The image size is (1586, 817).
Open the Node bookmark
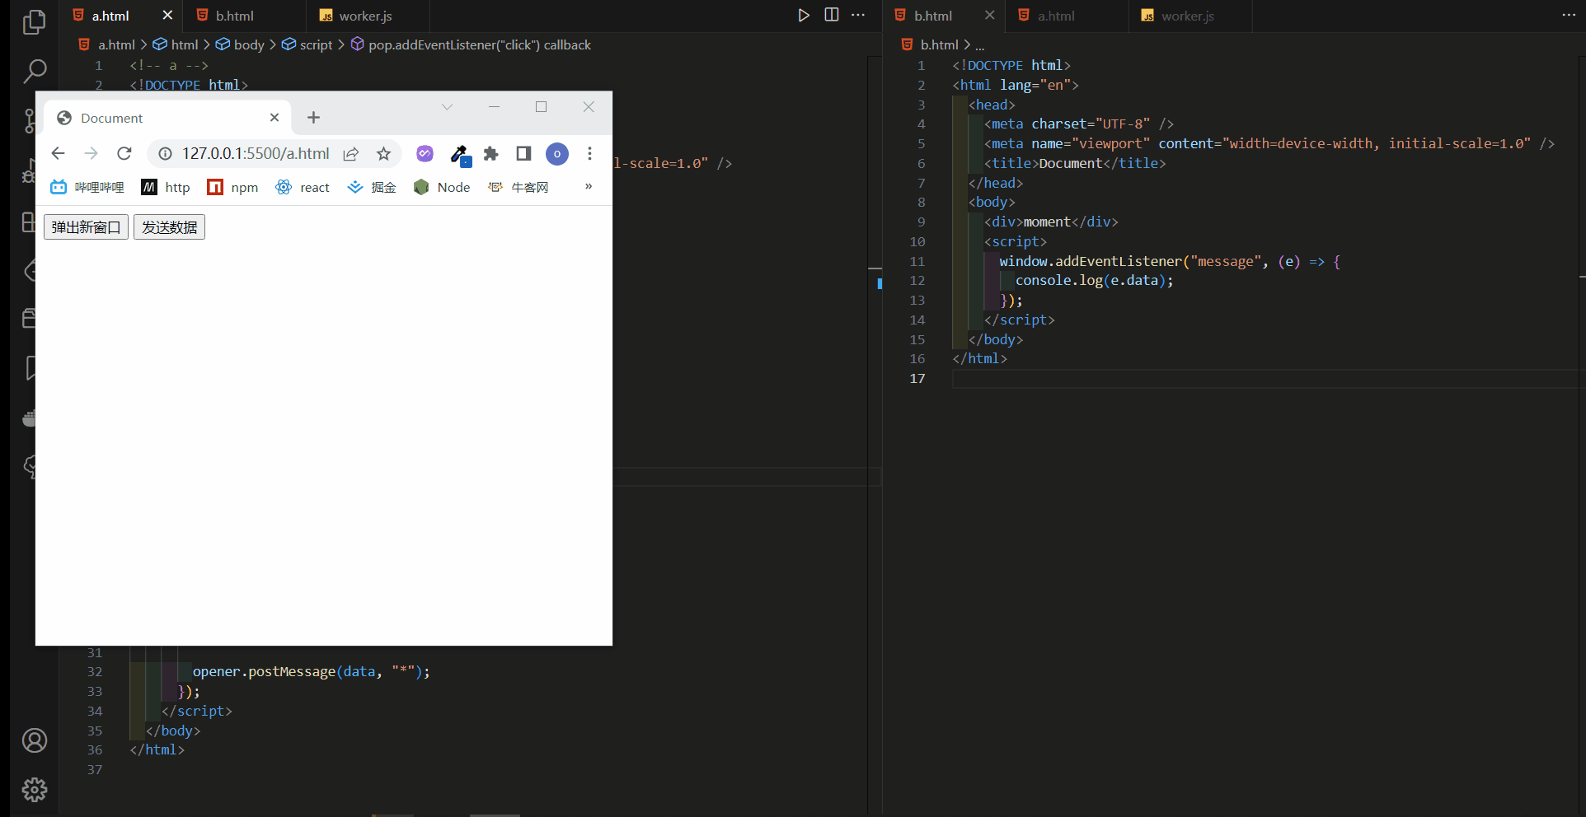442,187
